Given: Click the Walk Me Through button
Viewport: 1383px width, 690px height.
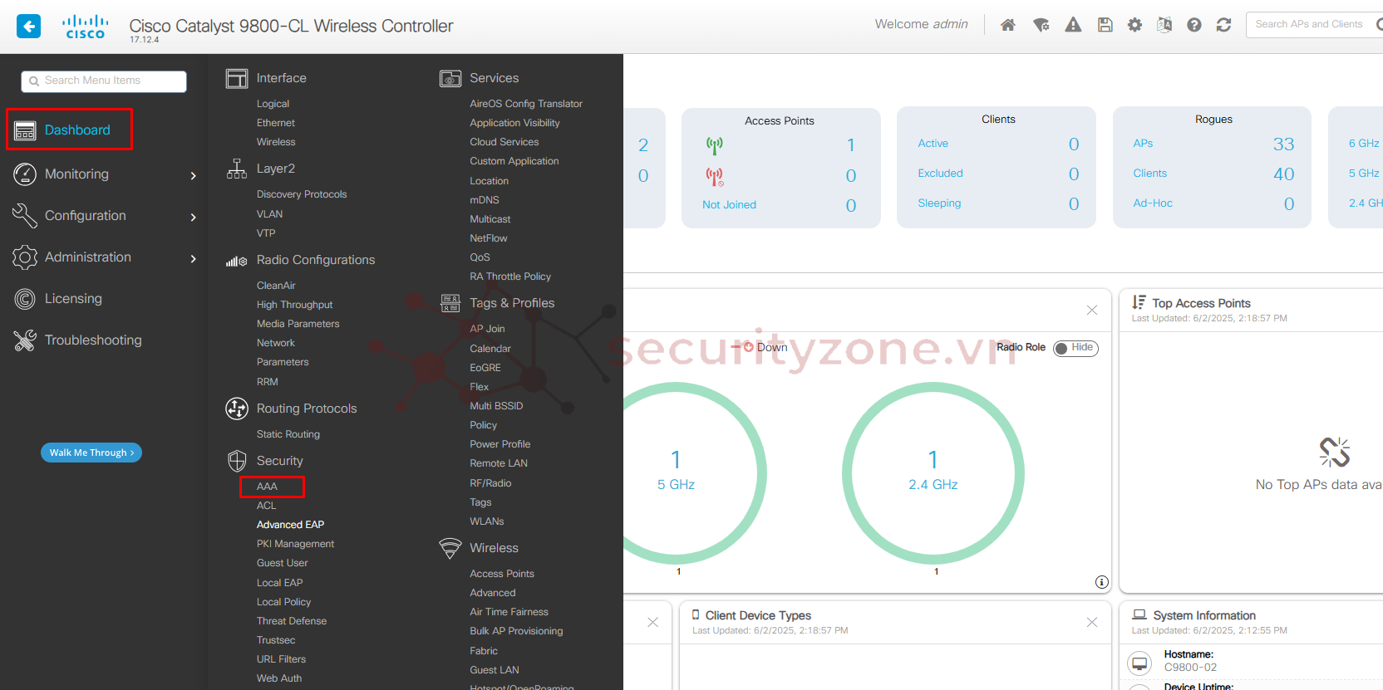Looking at the screenshot, I should coord(91,453).
